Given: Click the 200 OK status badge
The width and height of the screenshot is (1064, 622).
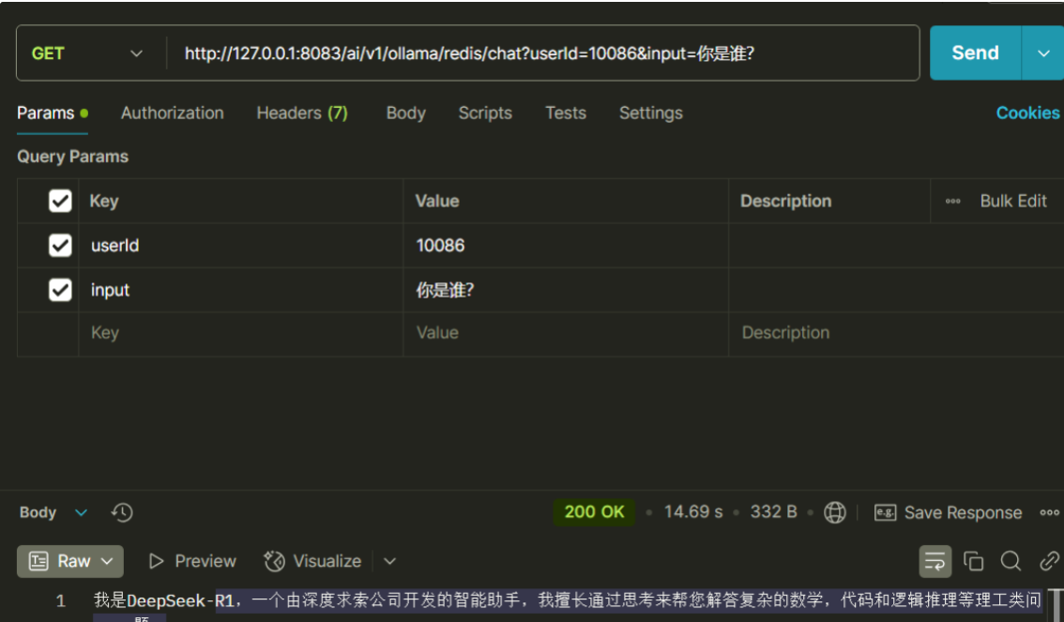Looking at the screenshot, I should point(594,512).
